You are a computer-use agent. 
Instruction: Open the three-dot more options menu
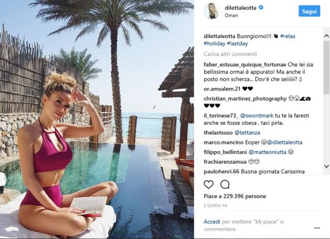click(x=317, y=228)
